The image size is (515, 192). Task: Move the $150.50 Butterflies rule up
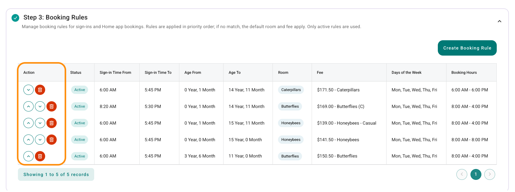(29, 156)
